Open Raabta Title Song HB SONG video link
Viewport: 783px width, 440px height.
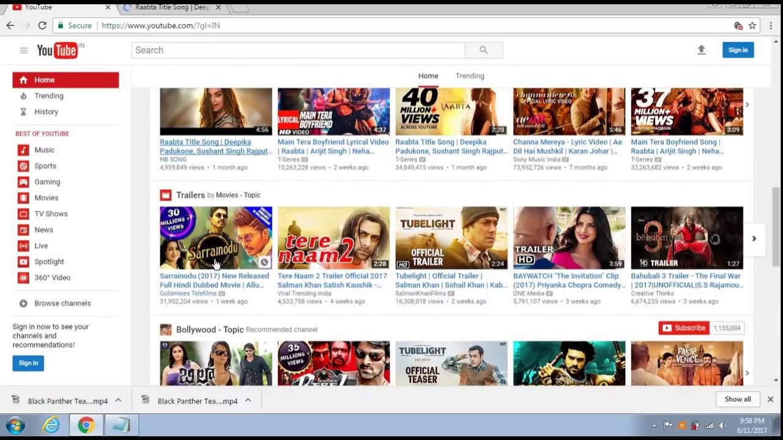click(x=216, y=147)
